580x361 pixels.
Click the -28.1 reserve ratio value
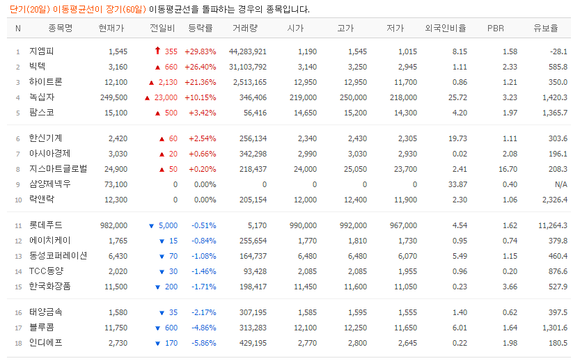[558, 51]
